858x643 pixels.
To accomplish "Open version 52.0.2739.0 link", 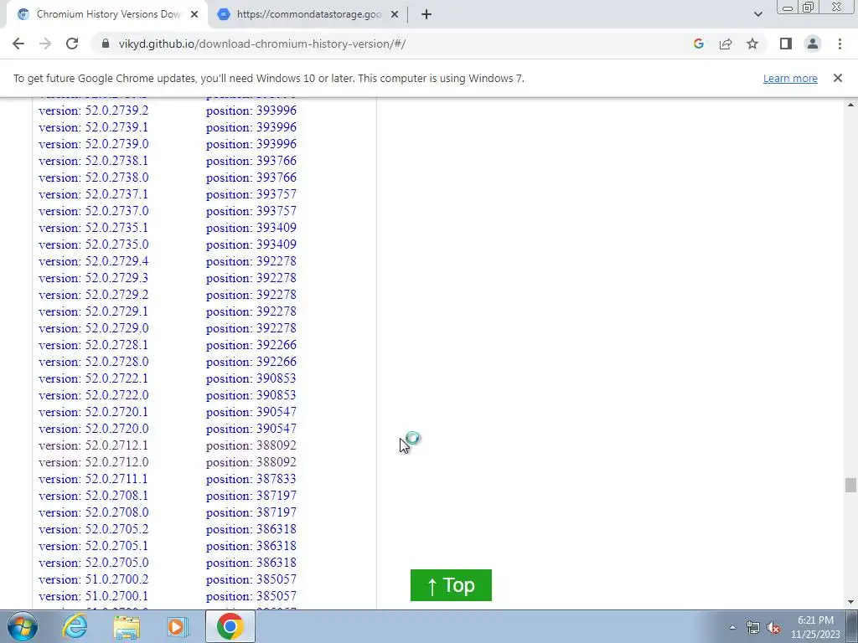I will click(x=94, y=144).
